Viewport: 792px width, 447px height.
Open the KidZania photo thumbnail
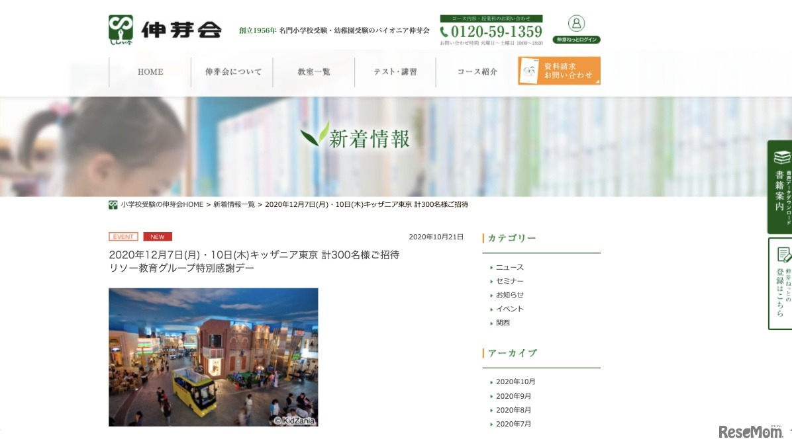pyautogui.click(x=213, y=357)
